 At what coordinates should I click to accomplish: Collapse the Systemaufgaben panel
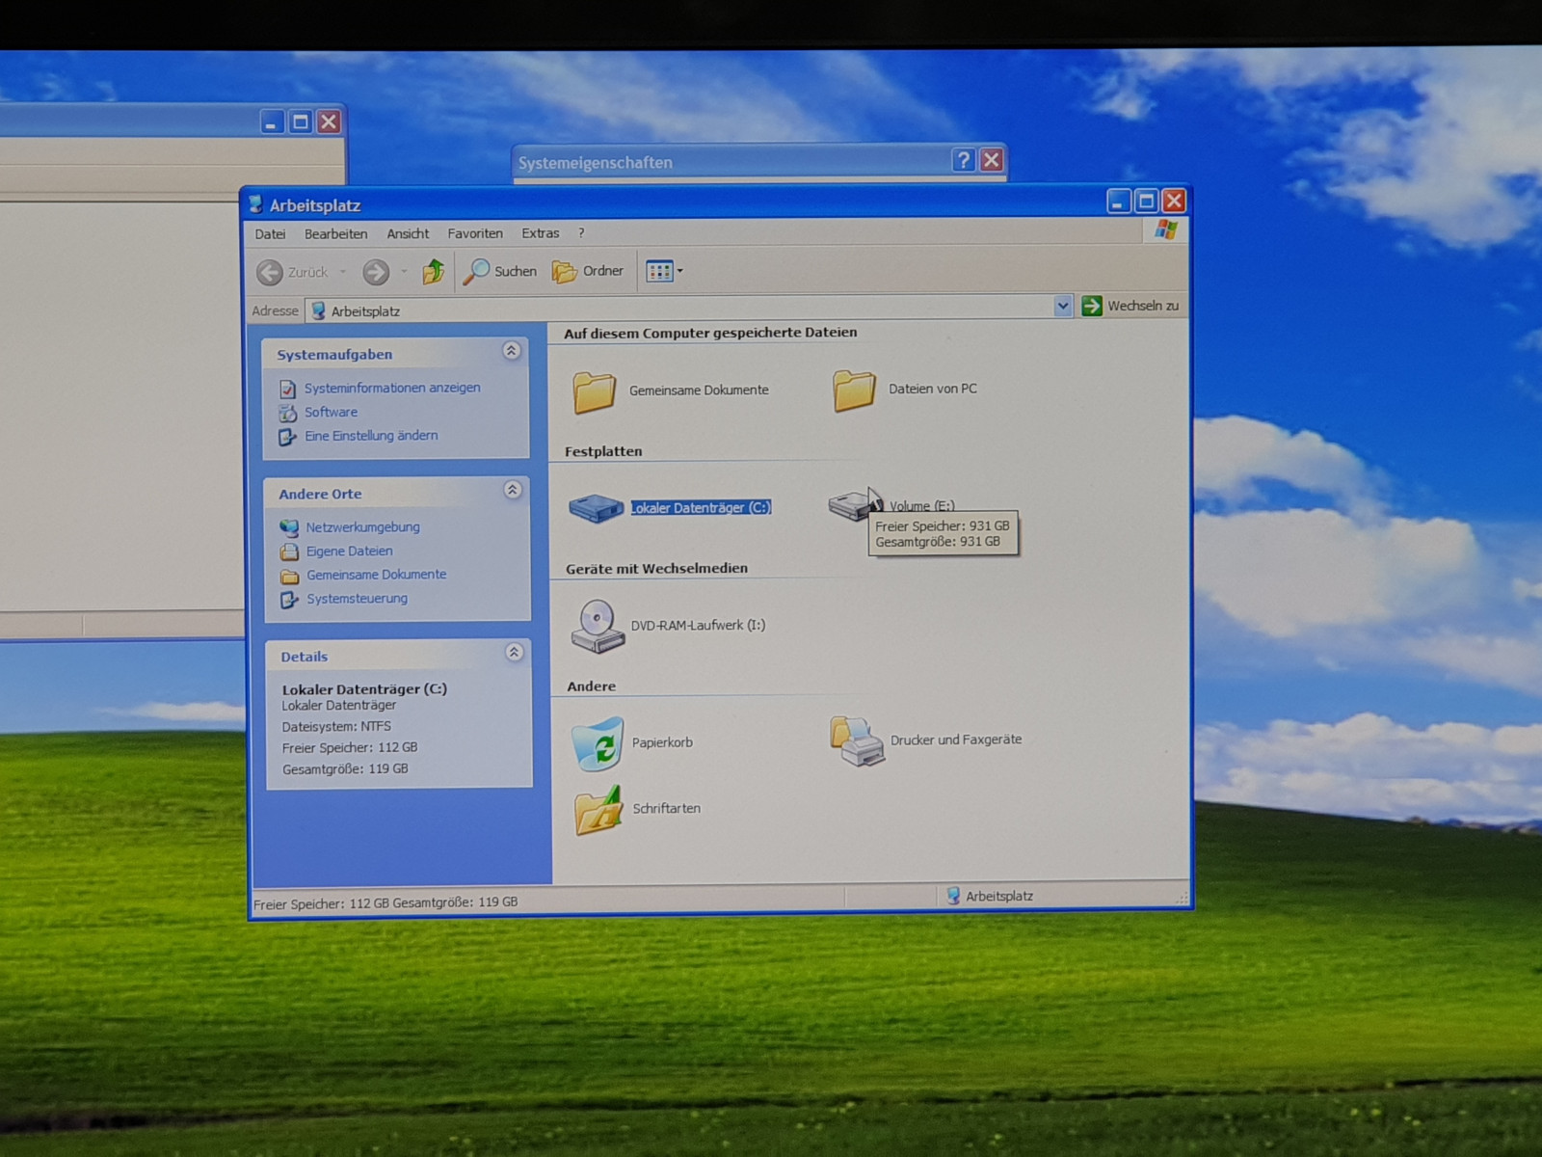click(512, 351)
